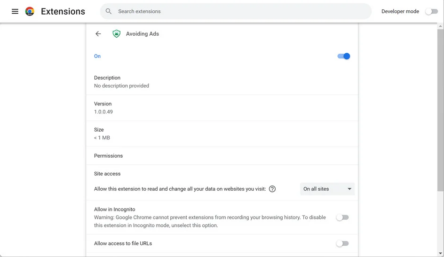
Task: Click the 'Description' heading
Action: click(107, 78)
